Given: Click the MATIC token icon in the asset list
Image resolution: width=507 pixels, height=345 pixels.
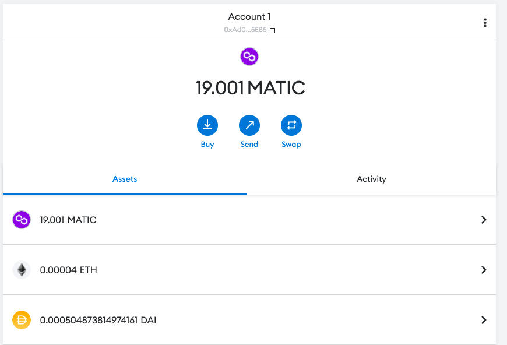Looking at the screenshot, I should pos(22,220).
